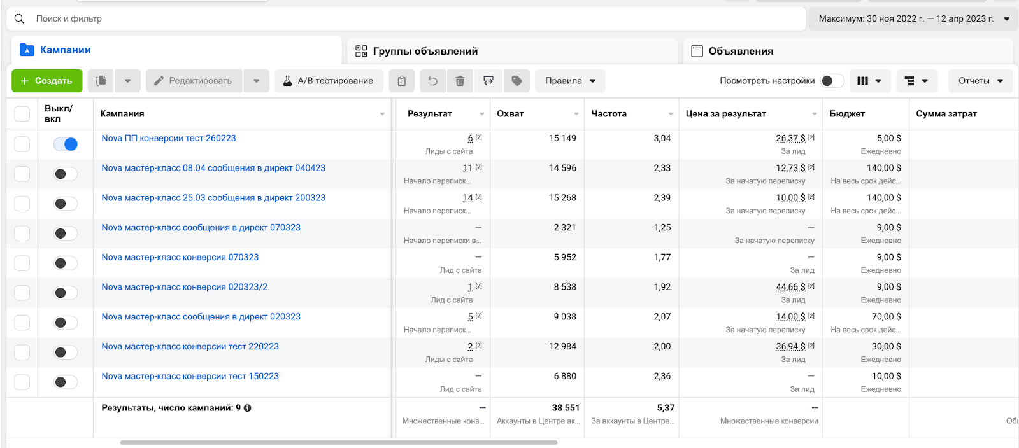
Task: Enable the Посмотреть настройки switch
Action: (x=832, y=81)
